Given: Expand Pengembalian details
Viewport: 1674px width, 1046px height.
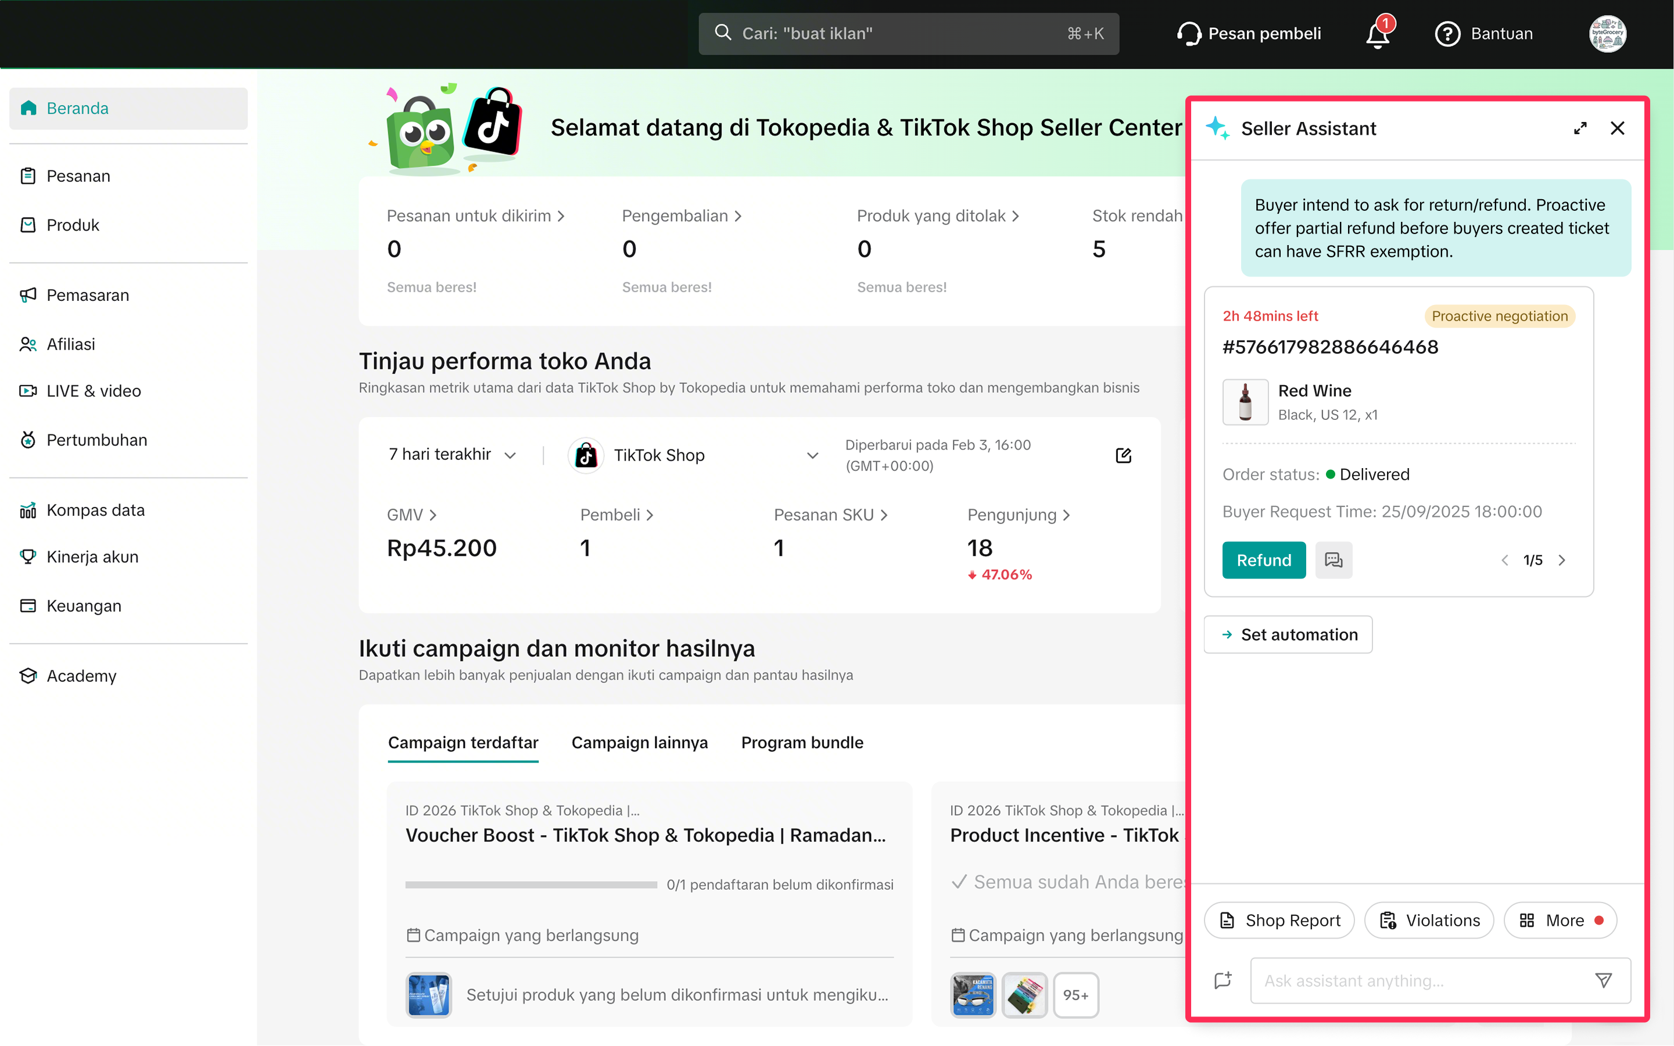Looking at the screenshot, I should [x=682, y=216].
